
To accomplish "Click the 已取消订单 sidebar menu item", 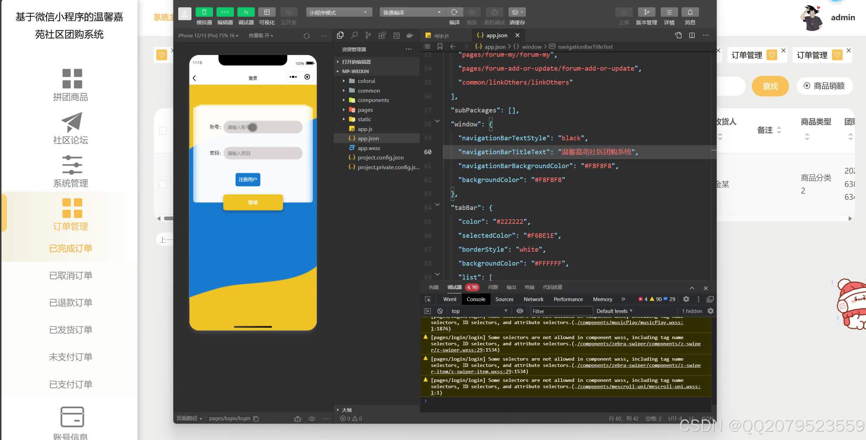I will point(70,275).
